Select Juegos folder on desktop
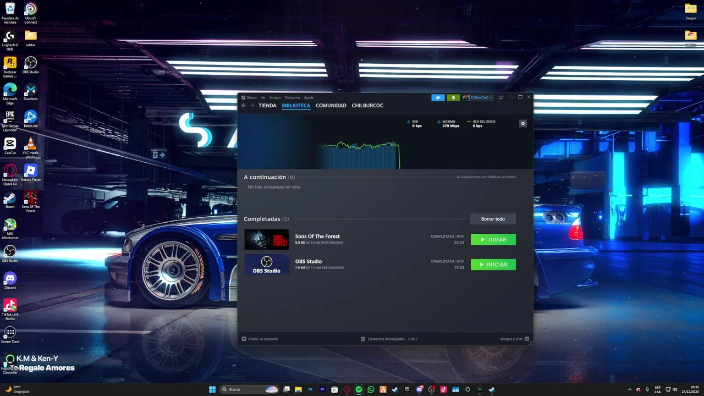This screenshot has height=396, width=704. [x=691, y=11]
